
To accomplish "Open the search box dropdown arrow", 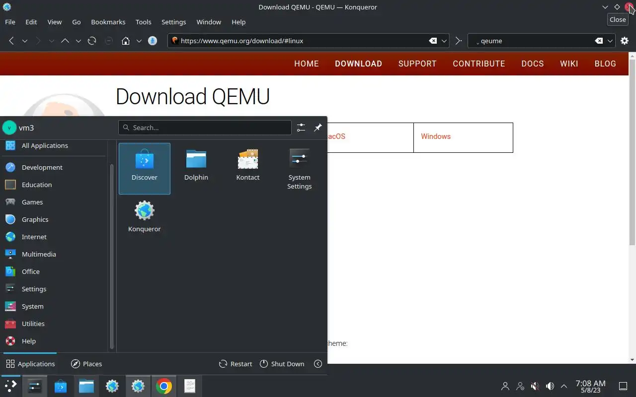I will pyautogui.click(x=610, y=41).
